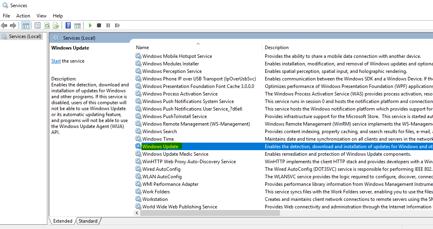The height and width of the screenshot is (229, 433).
Task: Select Windows Perception Service name
Action: pos(172,71)
